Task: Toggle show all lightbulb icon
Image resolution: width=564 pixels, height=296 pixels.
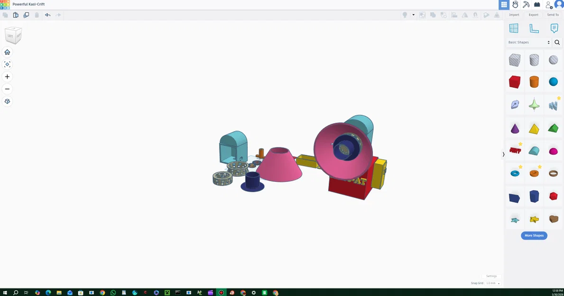Action: tap(405, 15)
